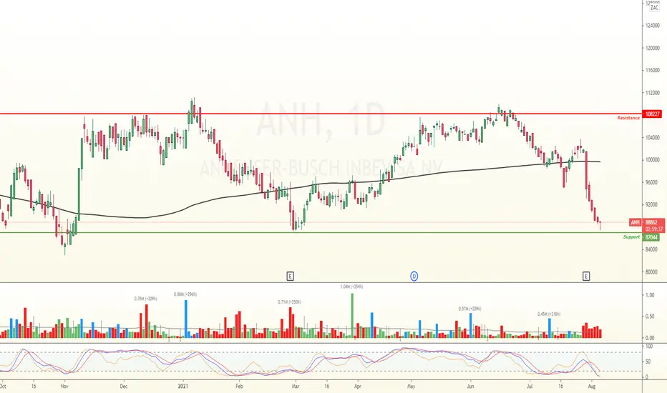
Task: Select the blue 0.88M volume bar in January
Action: (x=186, y=319)
